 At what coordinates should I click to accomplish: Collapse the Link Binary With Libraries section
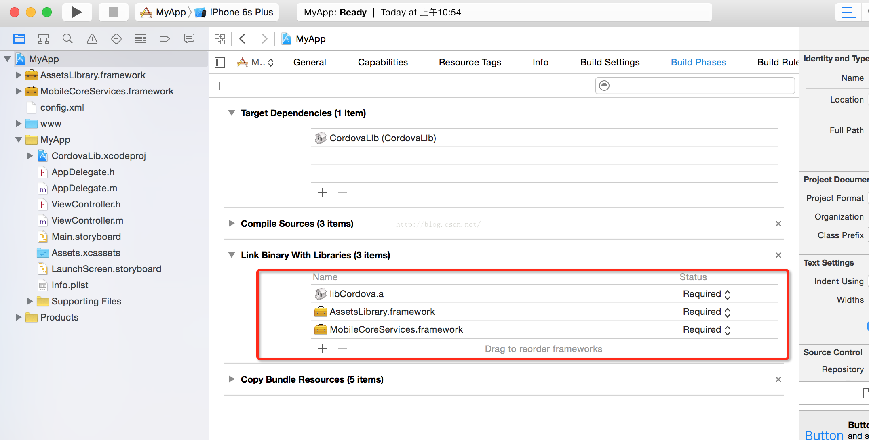point(232,255)
